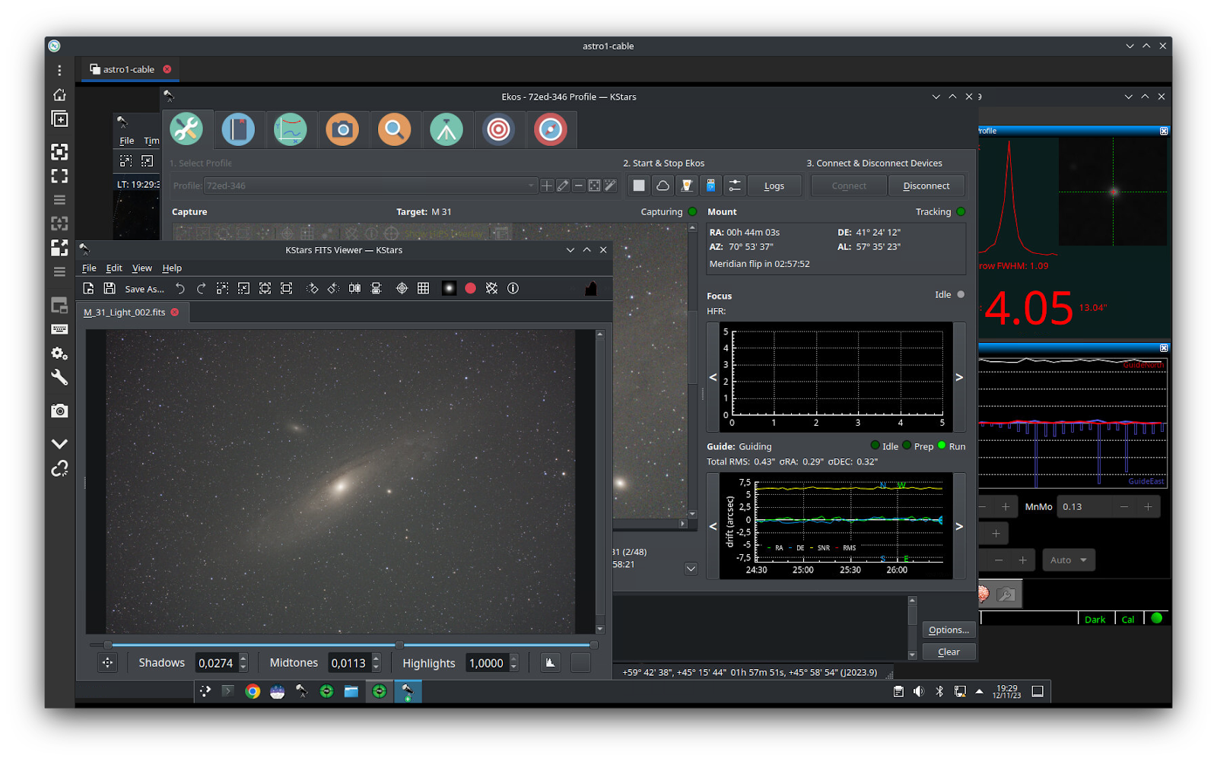Launch Chrome from the taskbar
This screenshot has width=1217, height=761.
pos(253,691)
